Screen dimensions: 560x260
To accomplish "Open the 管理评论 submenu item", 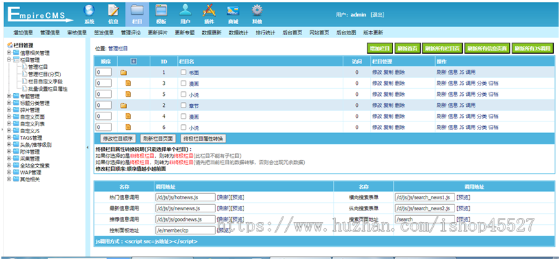I will pyautogui.click(x=131, y=32).
